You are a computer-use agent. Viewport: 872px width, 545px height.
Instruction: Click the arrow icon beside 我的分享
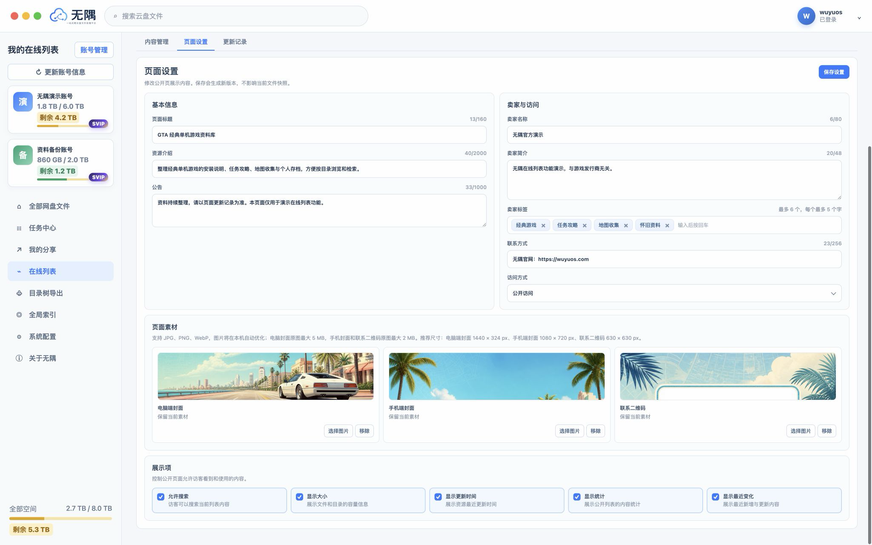19,250
